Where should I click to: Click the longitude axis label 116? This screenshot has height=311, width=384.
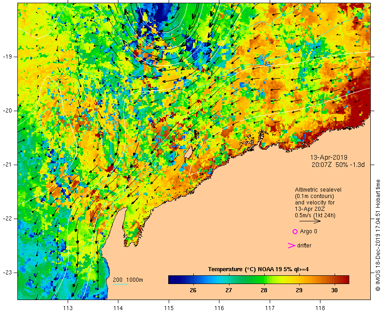point(219,307)
